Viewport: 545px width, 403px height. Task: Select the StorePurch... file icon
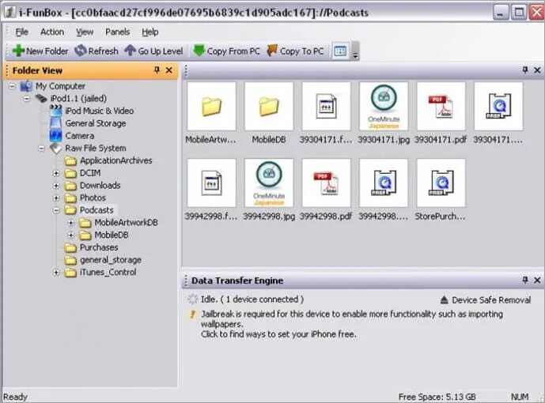[441, 183]
